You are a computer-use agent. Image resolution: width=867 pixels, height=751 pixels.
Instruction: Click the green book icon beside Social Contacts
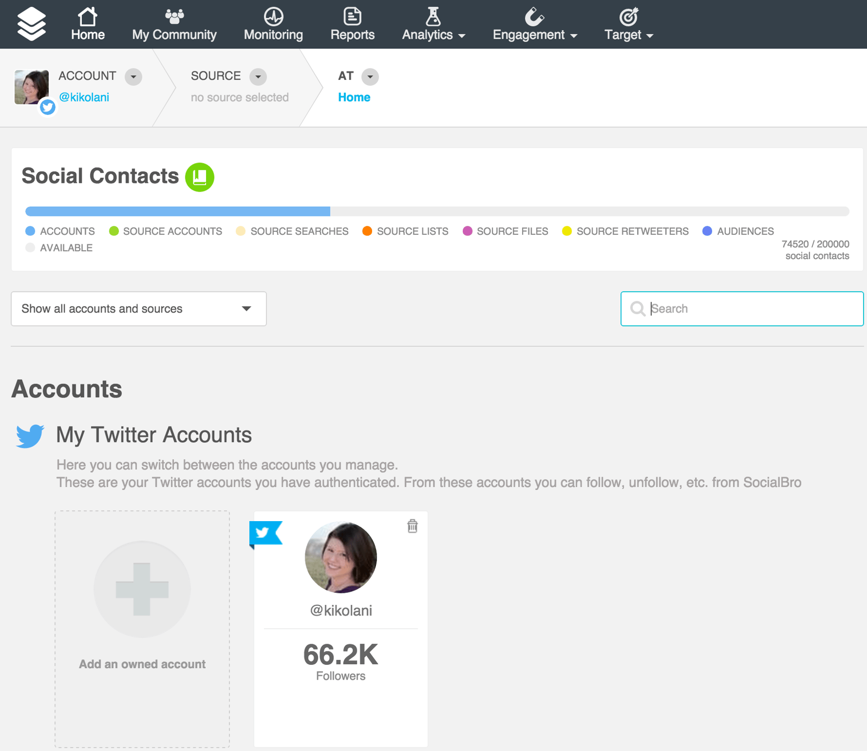tap(200, 177)
